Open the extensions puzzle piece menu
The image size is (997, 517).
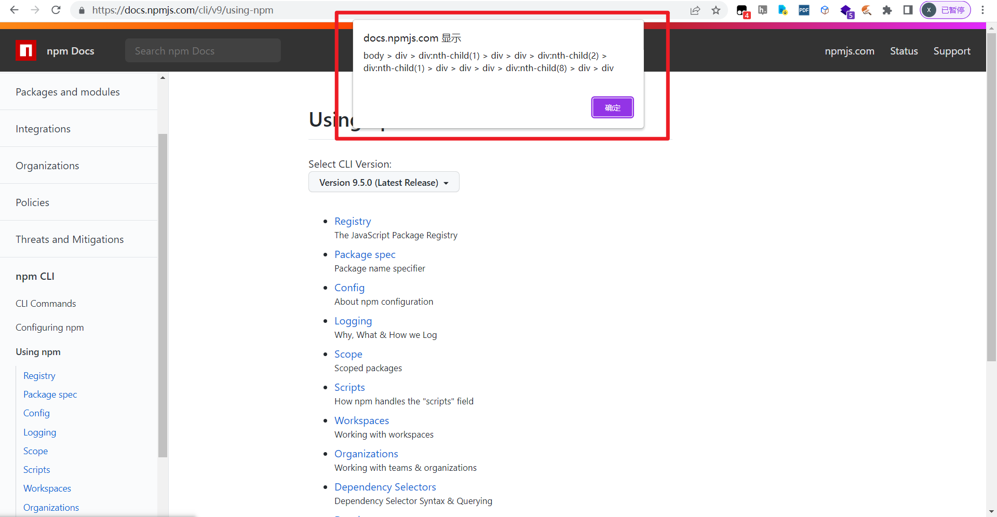click(887, 10)
